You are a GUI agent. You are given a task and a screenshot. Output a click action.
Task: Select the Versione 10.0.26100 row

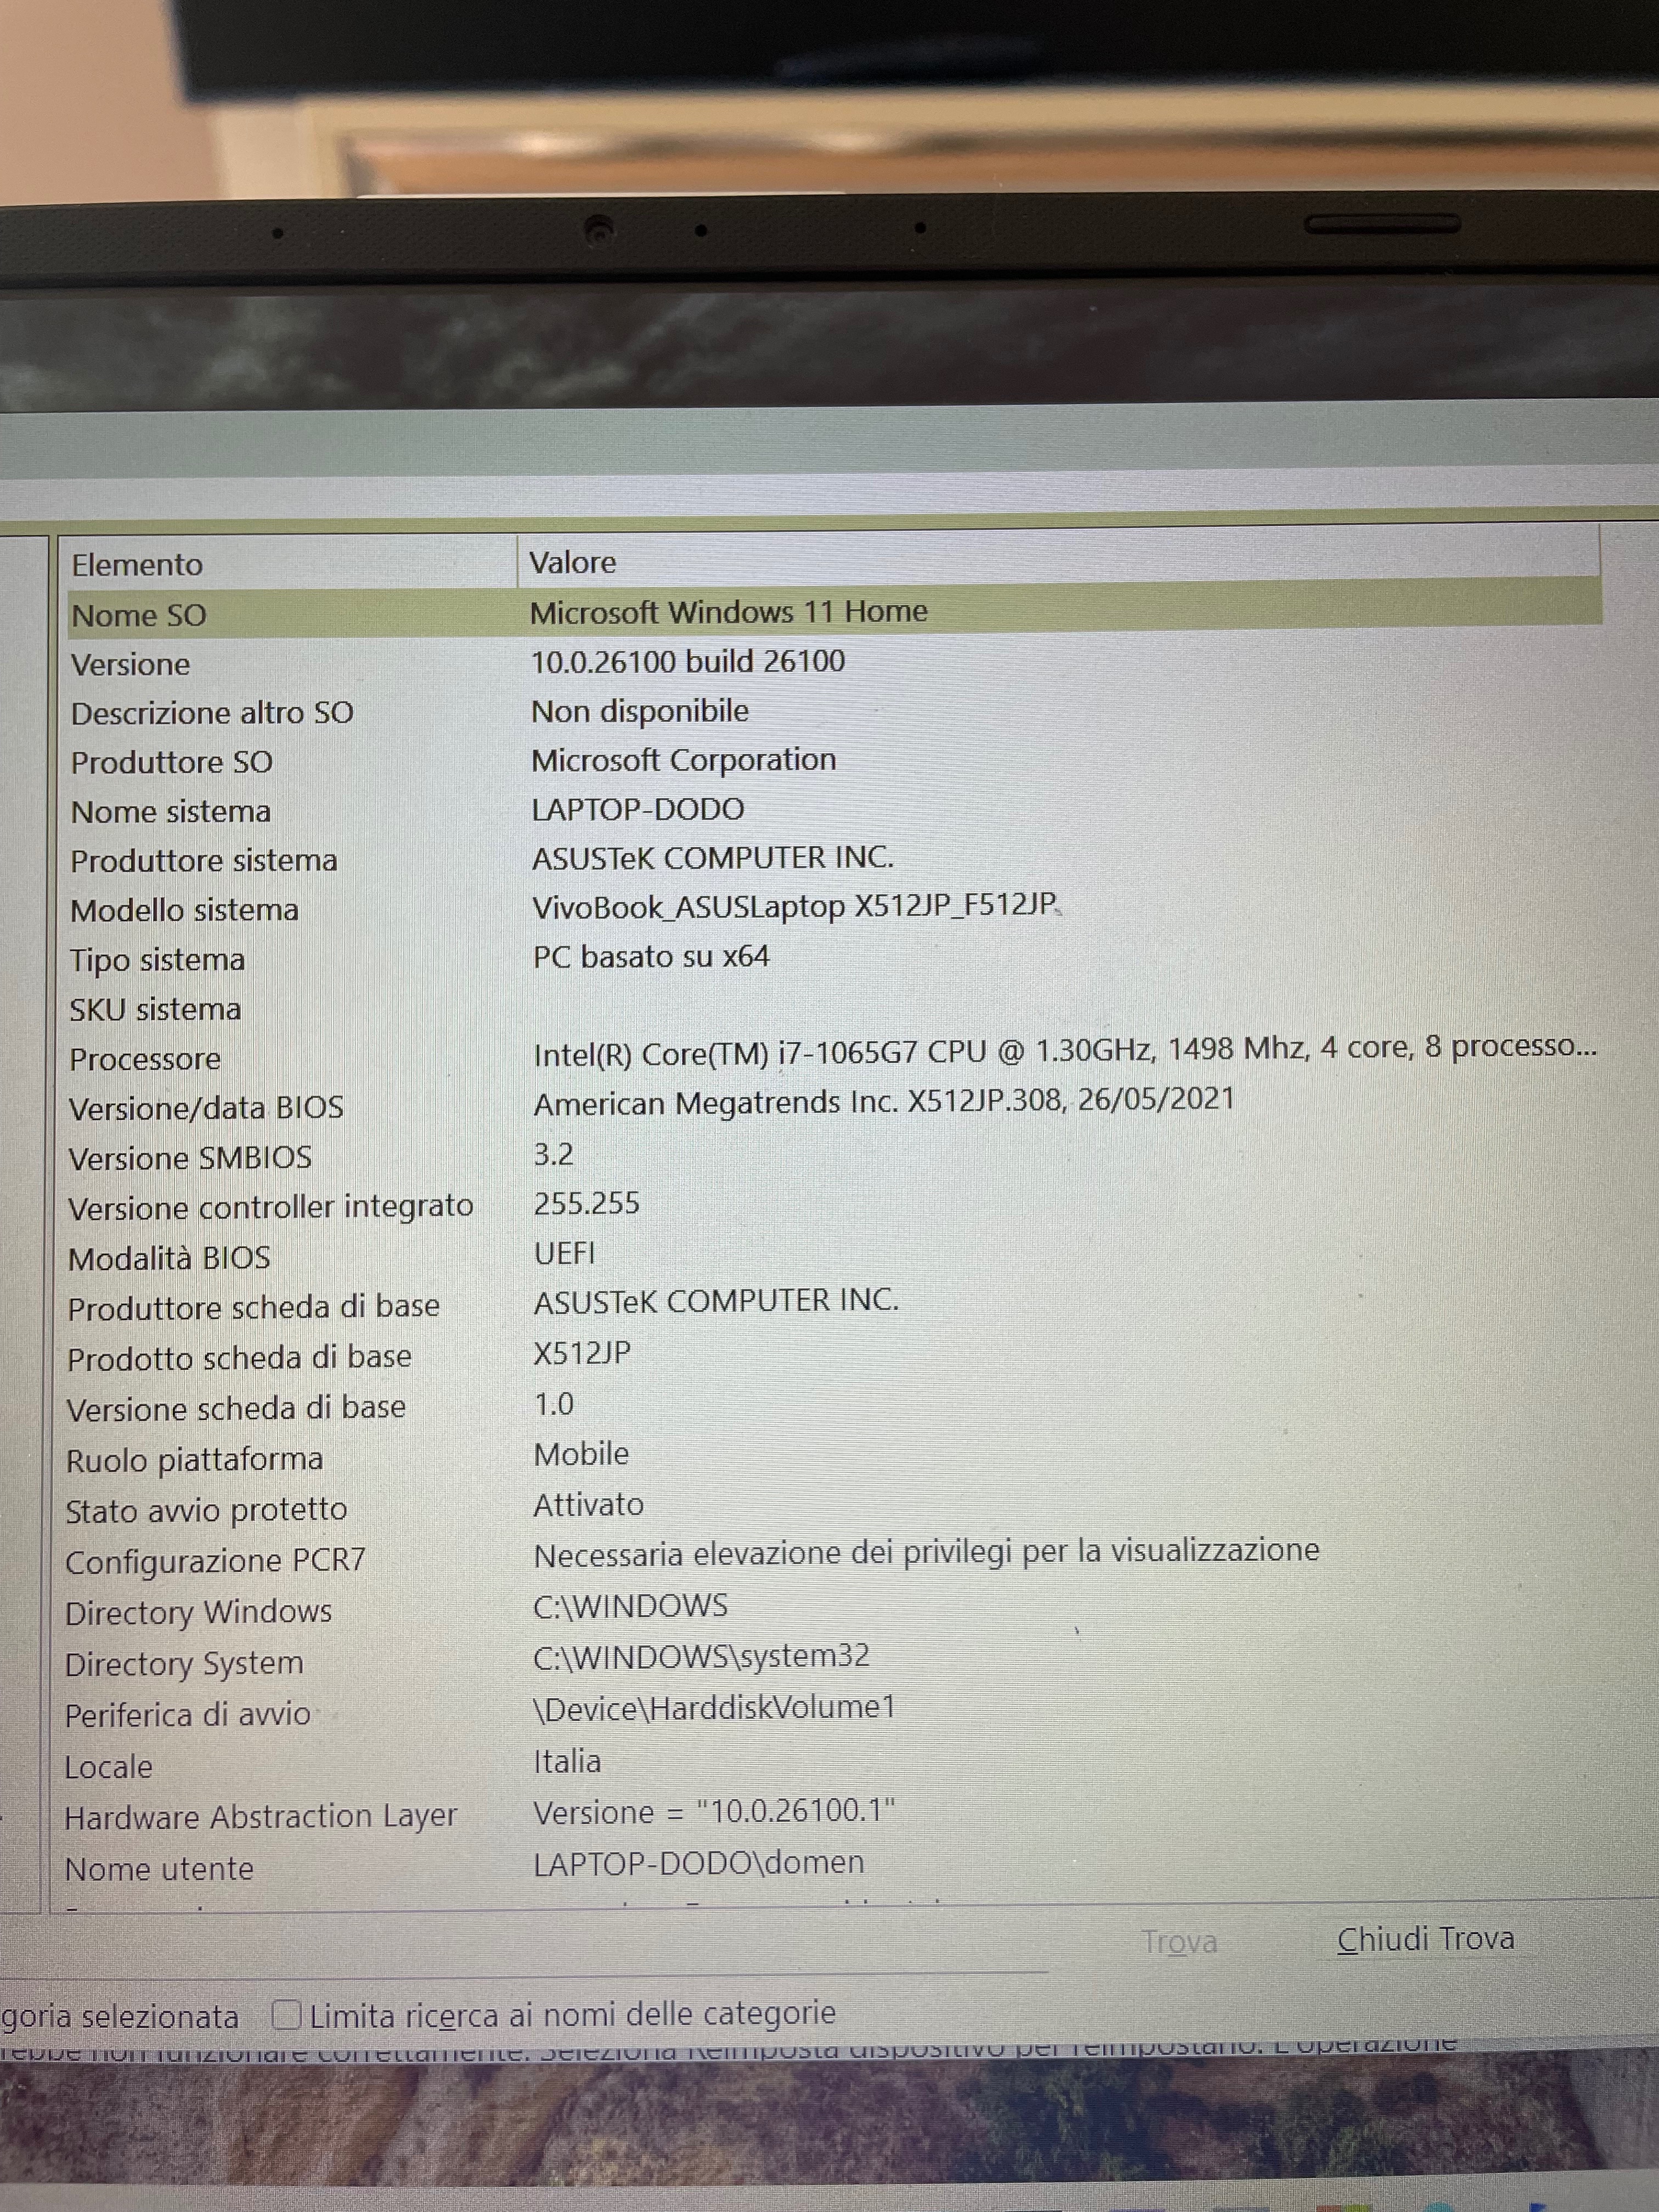[x=130, y=664]
